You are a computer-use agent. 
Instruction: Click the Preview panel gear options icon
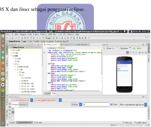coord(143,45)
